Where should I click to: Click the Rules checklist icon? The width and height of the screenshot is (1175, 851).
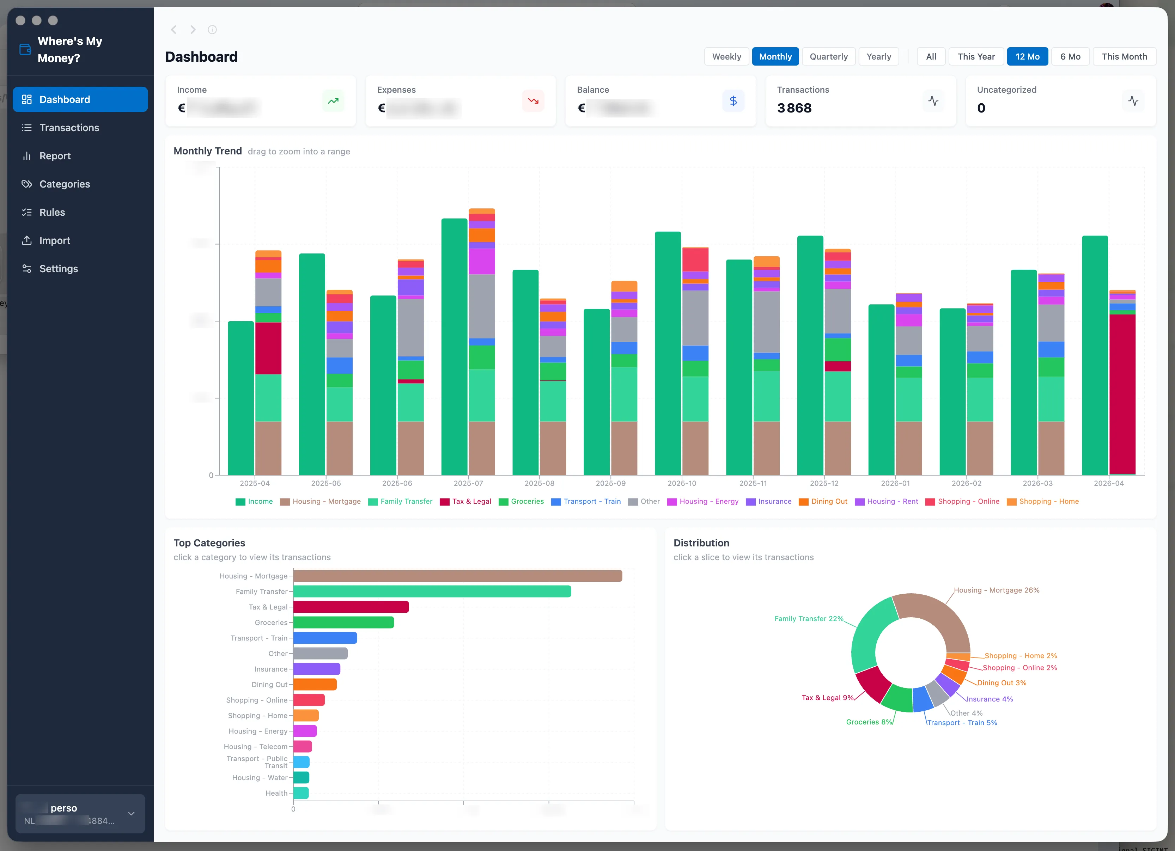tap(27, 212)
